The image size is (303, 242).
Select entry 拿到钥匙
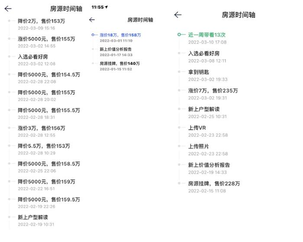pos(199,72)
